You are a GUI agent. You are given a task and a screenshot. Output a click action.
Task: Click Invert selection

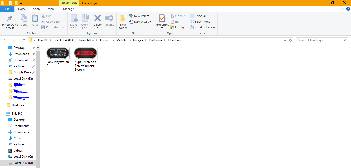pos(202,27)
